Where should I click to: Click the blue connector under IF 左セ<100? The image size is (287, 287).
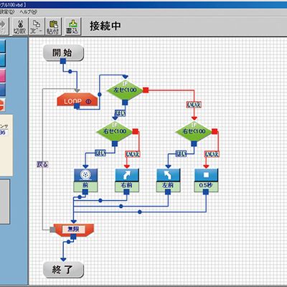point(125,103)
